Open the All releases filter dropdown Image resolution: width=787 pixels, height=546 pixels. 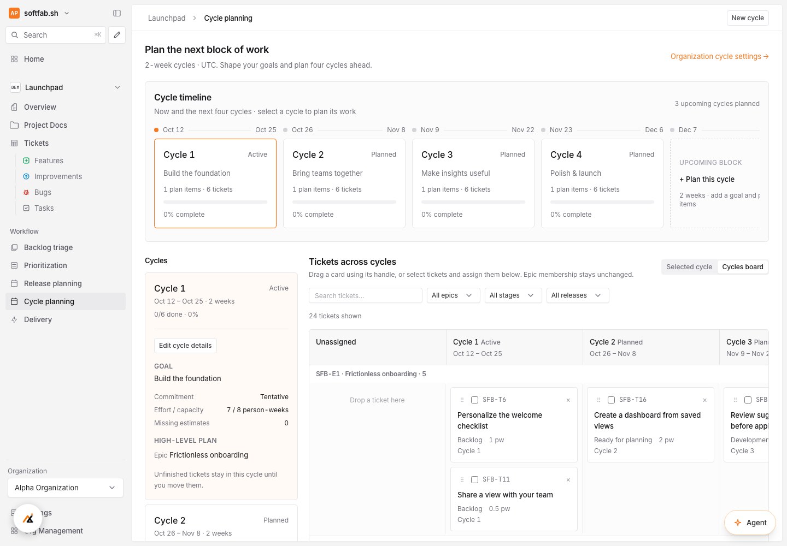[x=578, y=295]
